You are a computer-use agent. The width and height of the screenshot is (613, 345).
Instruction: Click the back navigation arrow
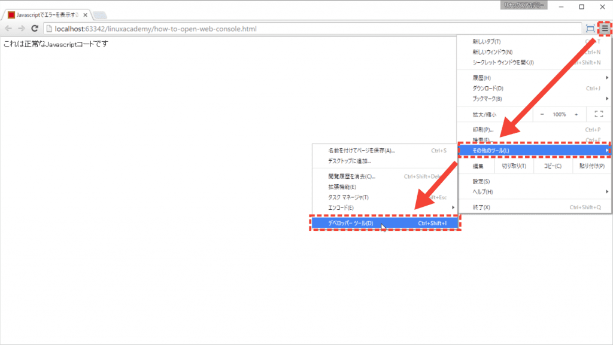click(8, 28)
